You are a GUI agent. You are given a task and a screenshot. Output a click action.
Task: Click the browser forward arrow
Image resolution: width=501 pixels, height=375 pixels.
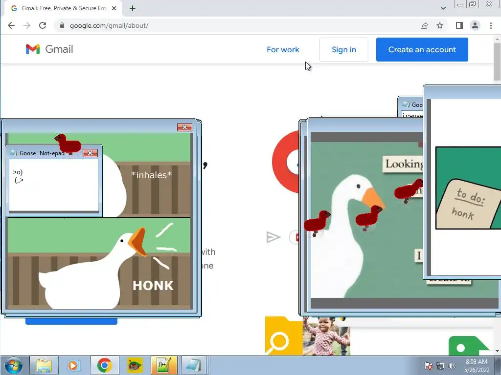click(27, 25)
